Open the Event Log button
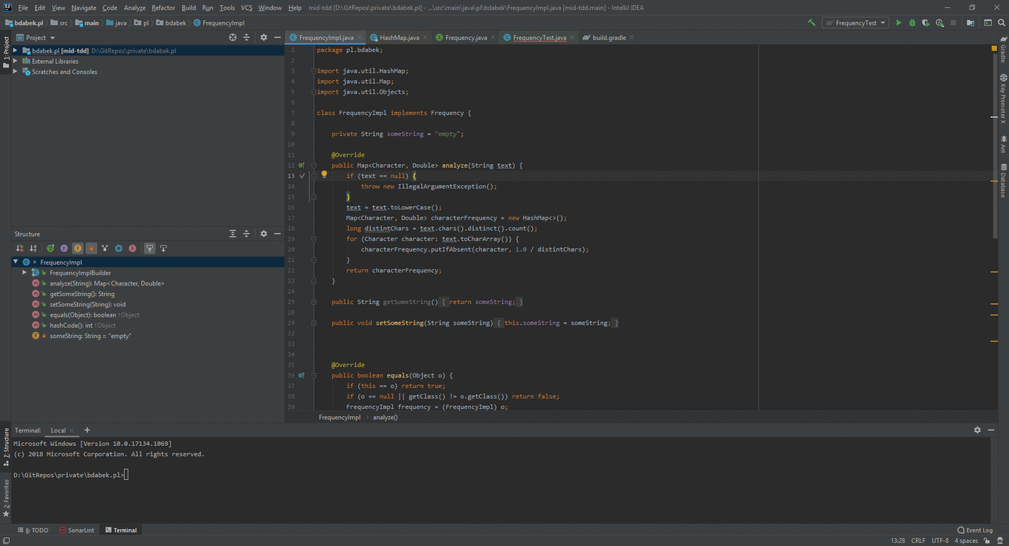1009x546 pixels. click(975, 530)
